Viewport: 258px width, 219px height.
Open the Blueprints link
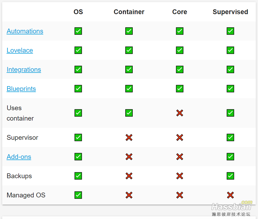pyautogui.click(x=21, y=89)
